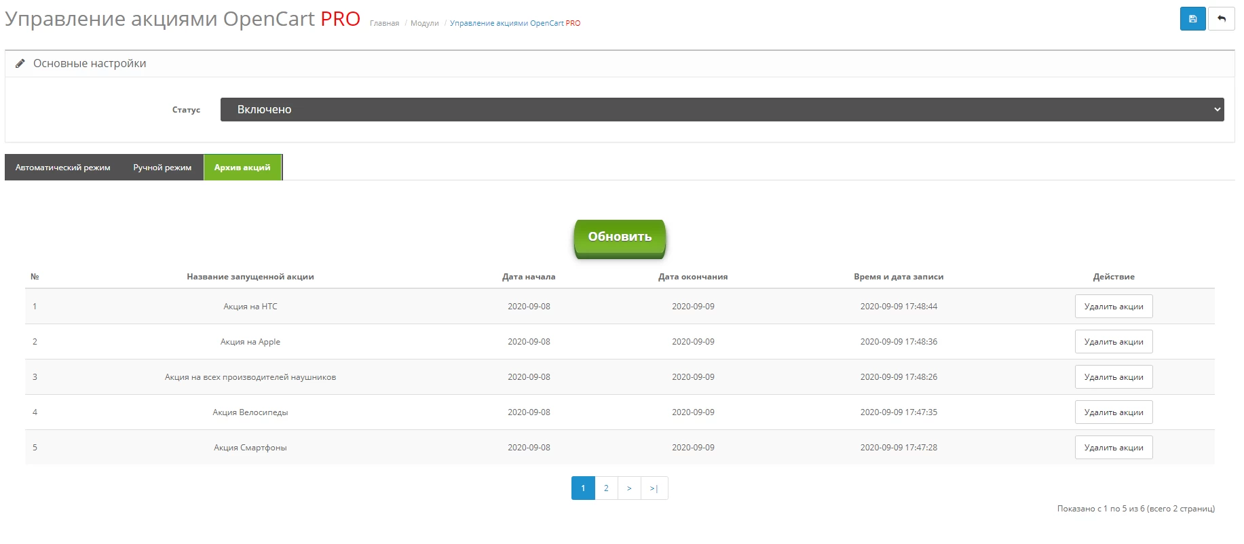
Task: Select the Акция Смартфоны name cell
Action: pos(250,448)
